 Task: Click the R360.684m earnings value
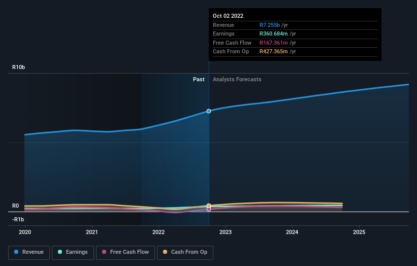tap(274, 34)
